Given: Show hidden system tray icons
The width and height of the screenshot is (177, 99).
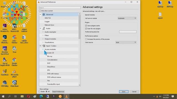Looking at the screenshot, I should (154, 97).
